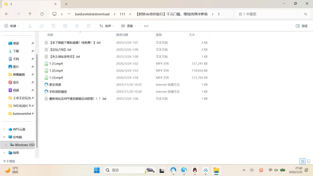This screenshot has height=176, width=313.
Task: Click the Back navigation arrow
Action: (x=7, y=14)
